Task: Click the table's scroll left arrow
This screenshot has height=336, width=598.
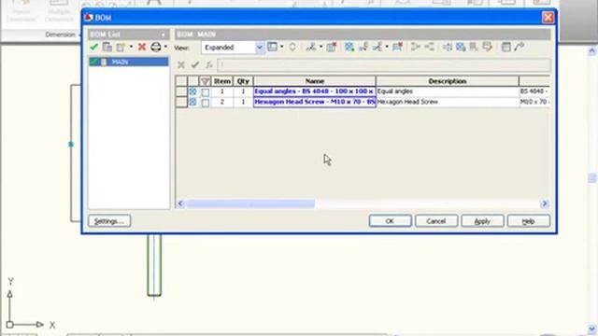Action: 180,203
